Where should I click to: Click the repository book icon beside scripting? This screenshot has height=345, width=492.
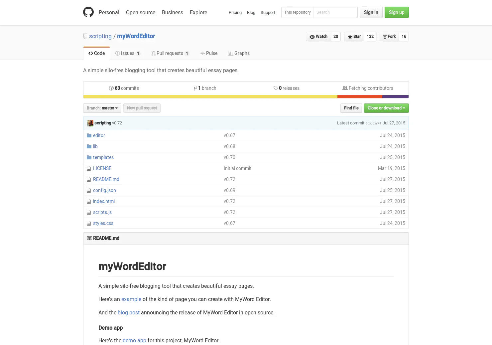(x=85, y=36)
